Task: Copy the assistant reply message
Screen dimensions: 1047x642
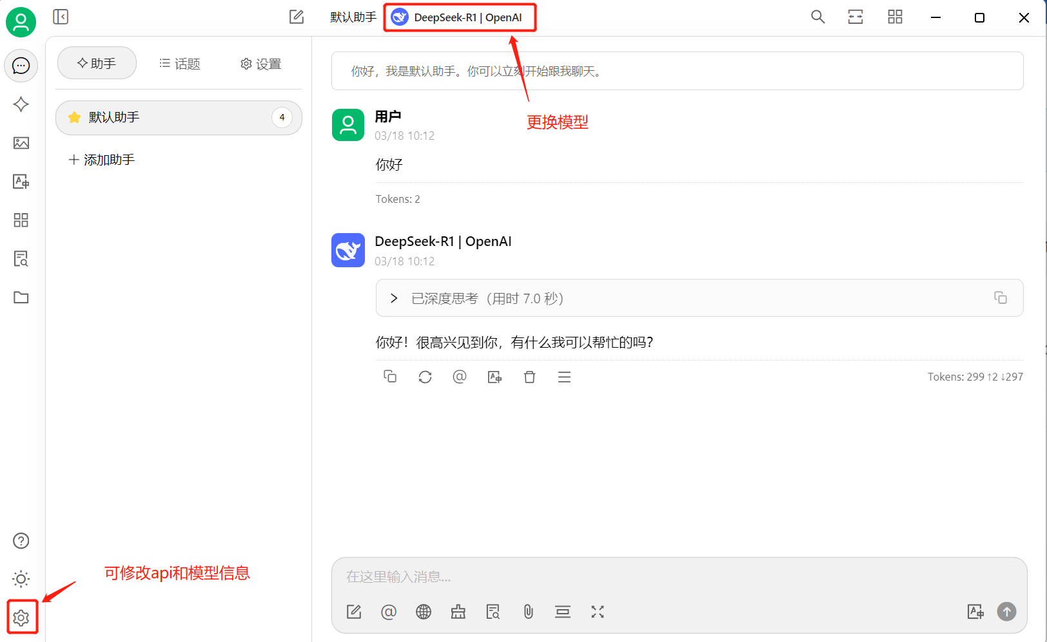Action: [x=390, y=377]
